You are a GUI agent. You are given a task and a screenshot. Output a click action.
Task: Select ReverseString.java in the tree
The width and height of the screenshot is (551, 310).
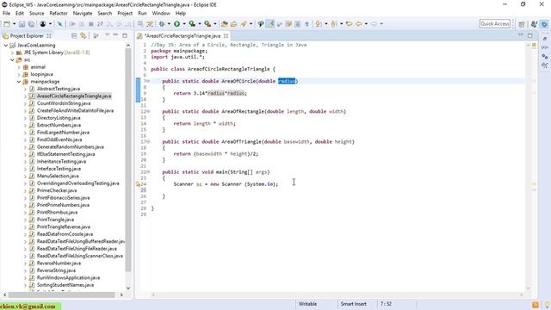(56, 270)
